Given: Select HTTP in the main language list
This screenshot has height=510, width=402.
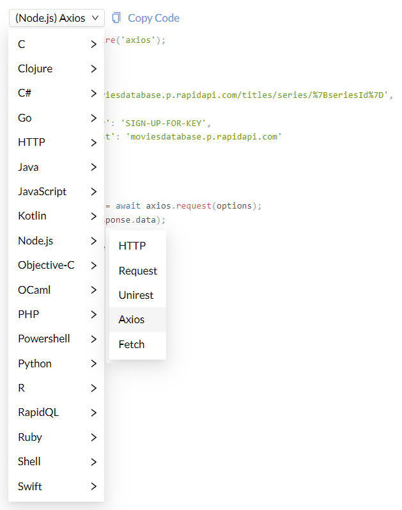Looking at the screenshot, I should pyautogui.click(x=56, y=142).
